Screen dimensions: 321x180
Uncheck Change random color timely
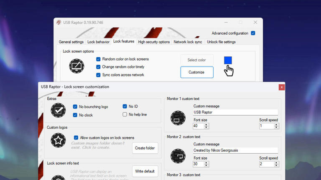click(x=98, y=67)
